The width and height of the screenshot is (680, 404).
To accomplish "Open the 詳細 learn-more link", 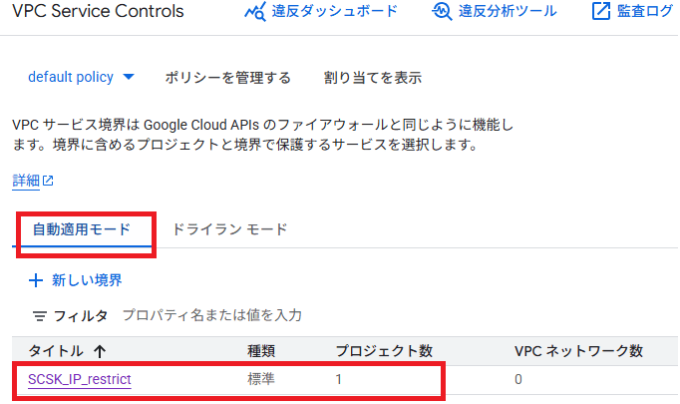I will pyautogui.click(x=26, y=181).
